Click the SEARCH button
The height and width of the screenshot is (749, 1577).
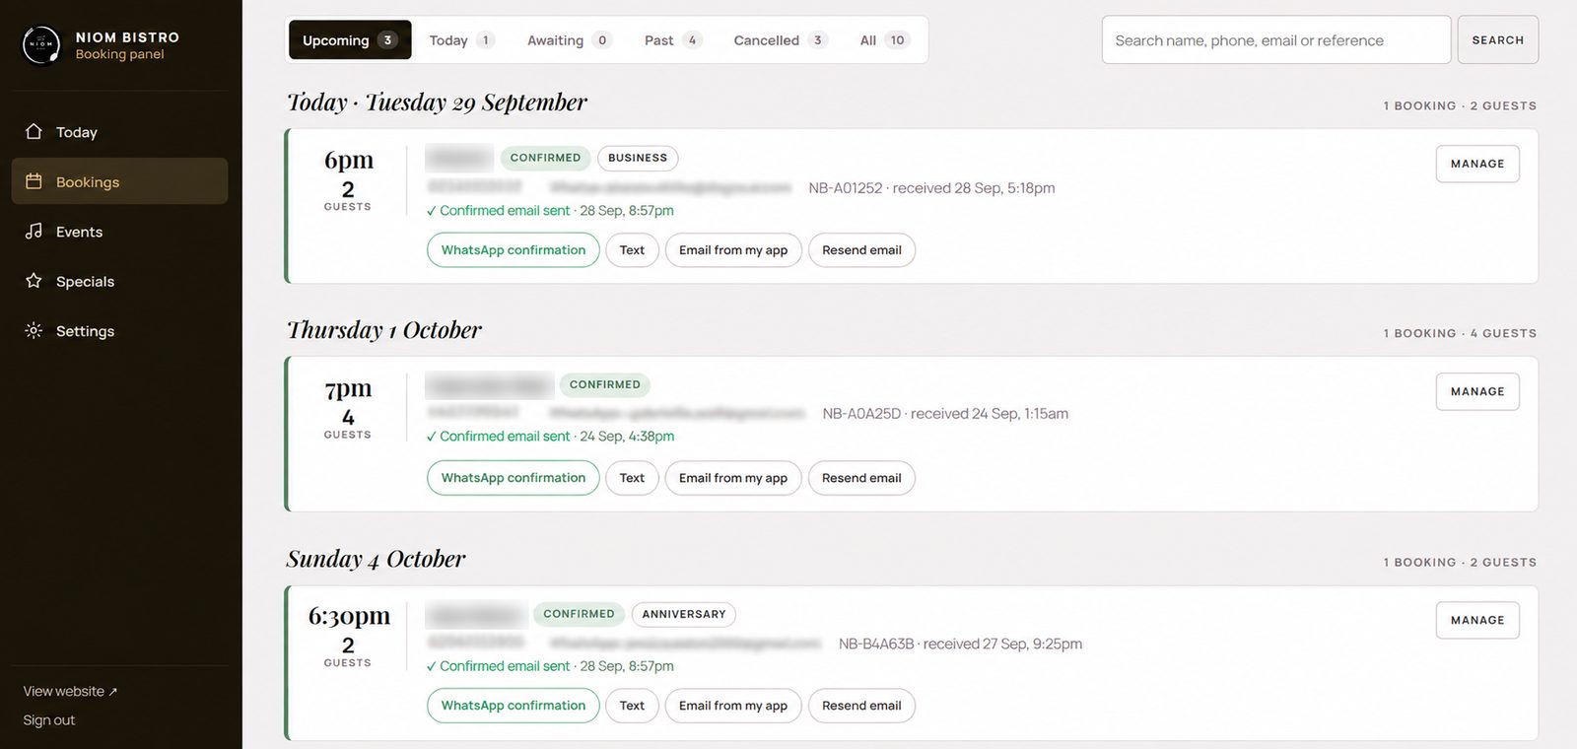point(1497,40)
